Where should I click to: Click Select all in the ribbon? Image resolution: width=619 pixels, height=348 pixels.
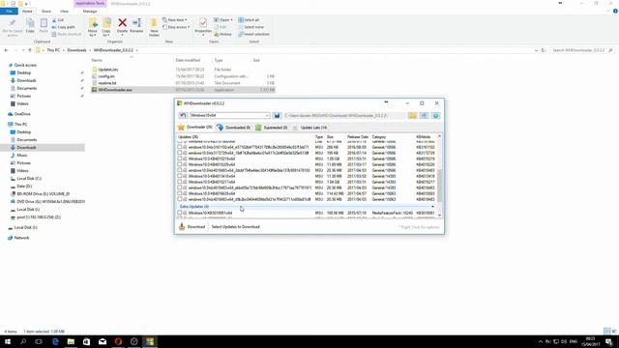[249, 20]
